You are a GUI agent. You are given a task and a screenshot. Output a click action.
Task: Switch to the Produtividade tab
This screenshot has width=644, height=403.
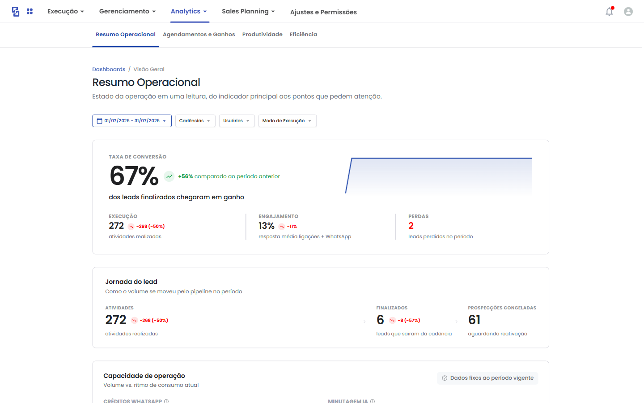(263, 34)
